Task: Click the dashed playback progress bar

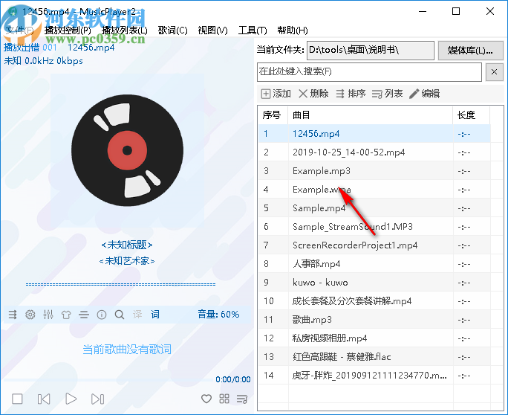Action: pos(120,284)
